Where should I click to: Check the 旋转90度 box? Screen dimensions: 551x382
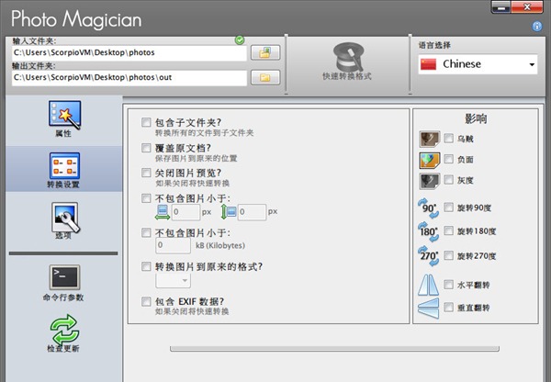448,207
